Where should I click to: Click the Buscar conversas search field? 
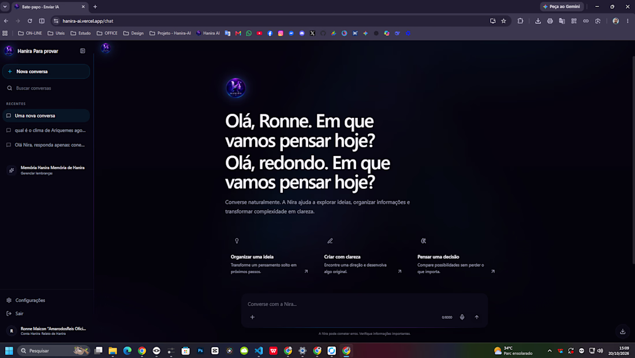pos(46,88)
